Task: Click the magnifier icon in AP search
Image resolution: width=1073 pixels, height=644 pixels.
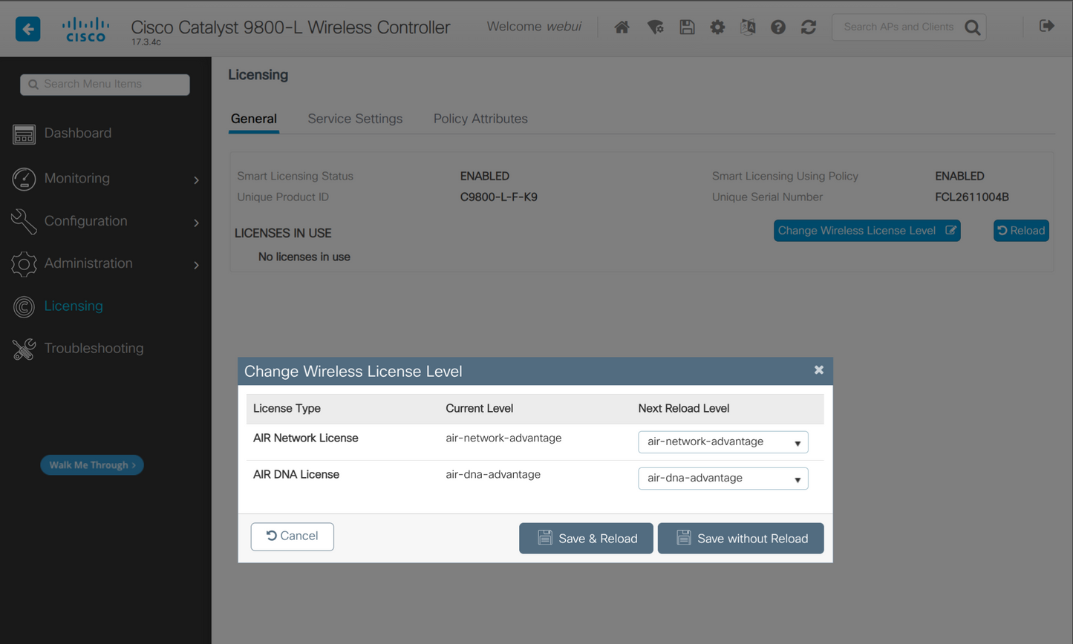Action: tap(973, 27)
